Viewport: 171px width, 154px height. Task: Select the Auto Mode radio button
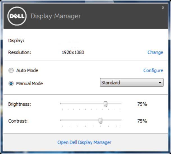(11, 70)
